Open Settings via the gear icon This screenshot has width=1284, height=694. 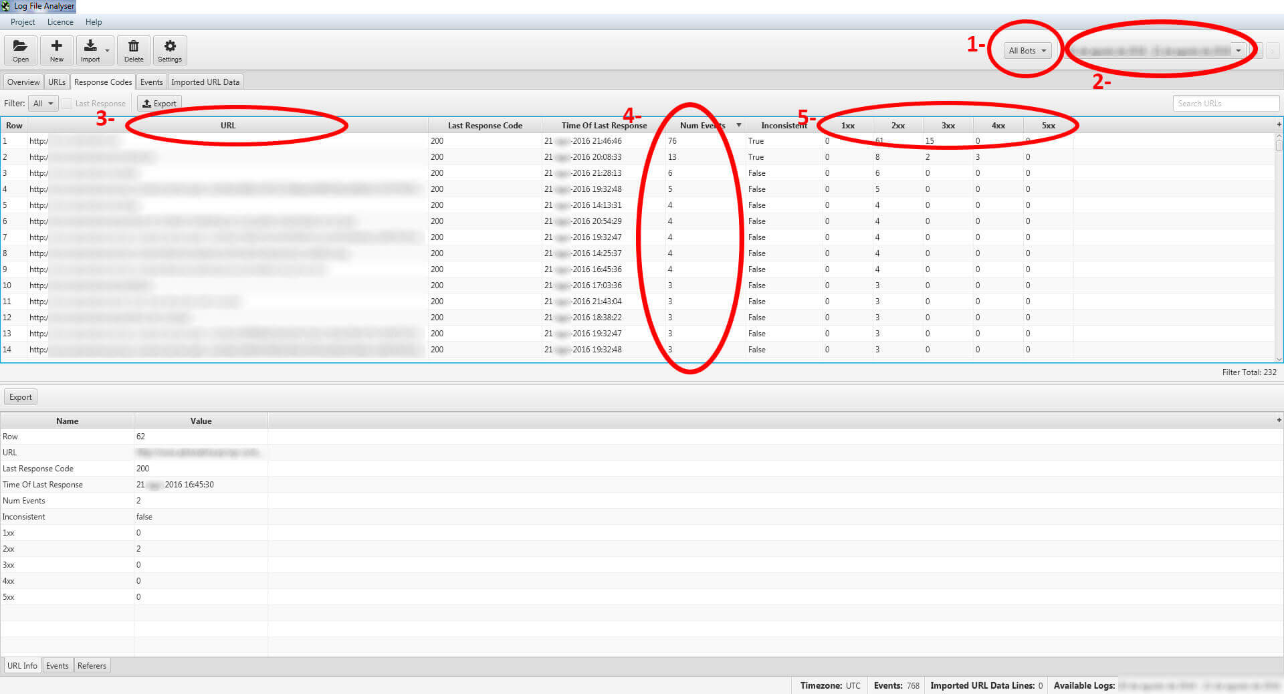click(x=170, y=50)
